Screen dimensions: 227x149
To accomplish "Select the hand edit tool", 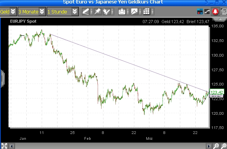I will (107, 12).
